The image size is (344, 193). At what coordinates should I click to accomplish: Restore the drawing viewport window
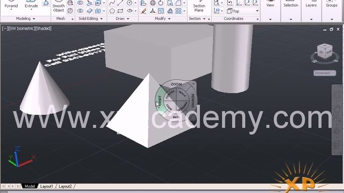pyautogui.click(x=331, y=29)
